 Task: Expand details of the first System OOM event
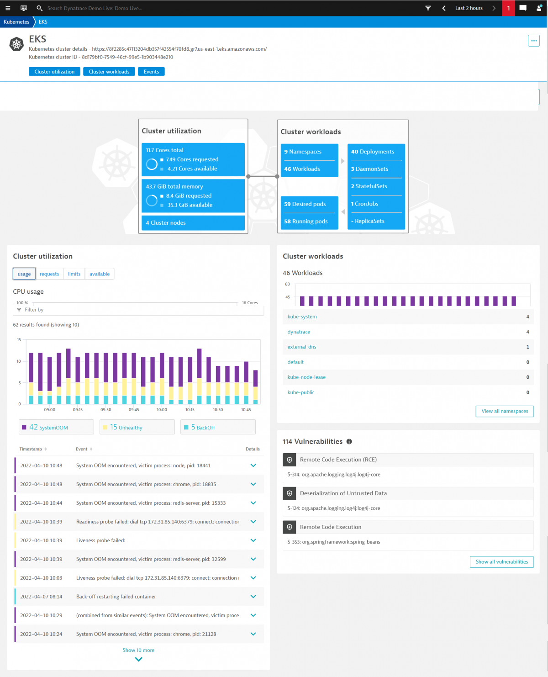(x=253, y=465)
